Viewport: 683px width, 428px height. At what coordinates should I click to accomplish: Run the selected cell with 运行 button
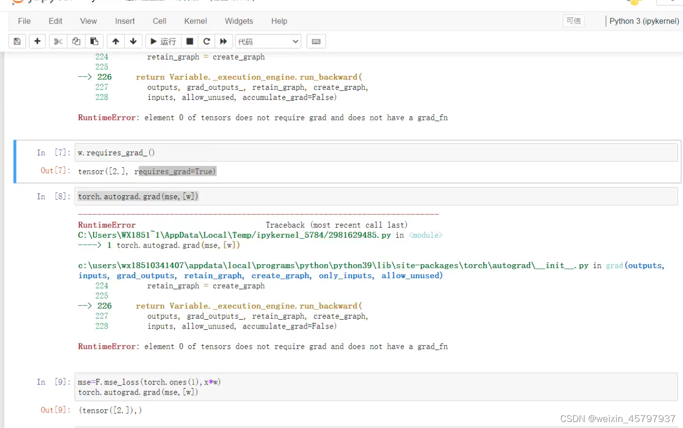pos(163,41)
